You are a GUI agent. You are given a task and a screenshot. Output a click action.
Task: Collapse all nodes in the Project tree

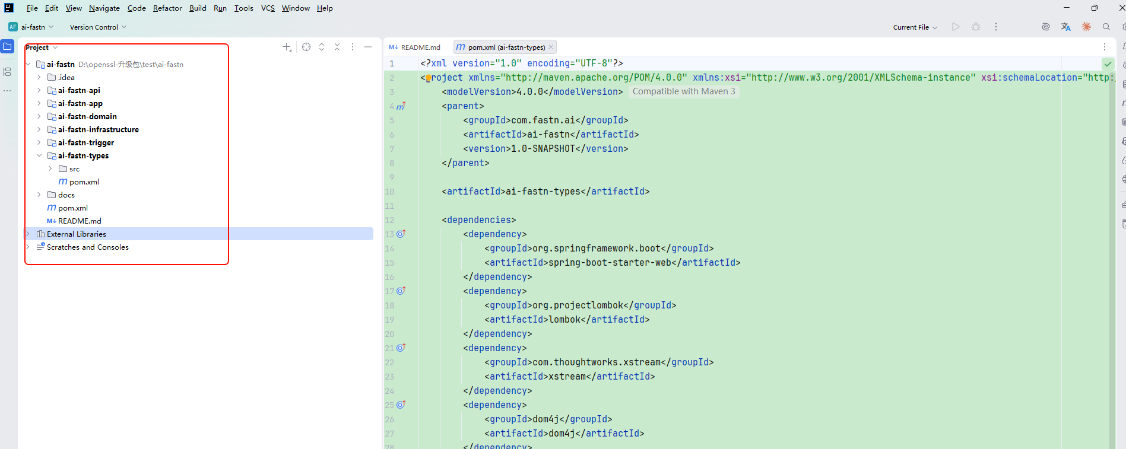point(337,47)
